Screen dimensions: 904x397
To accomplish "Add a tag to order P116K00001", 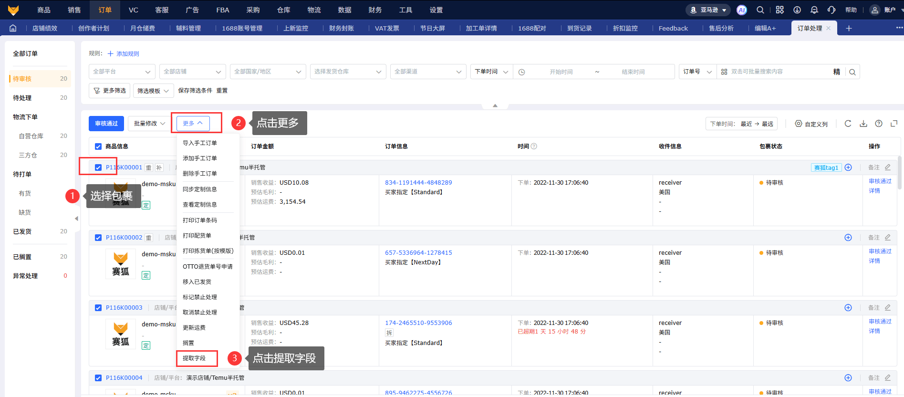I will [x=848, y=167].
